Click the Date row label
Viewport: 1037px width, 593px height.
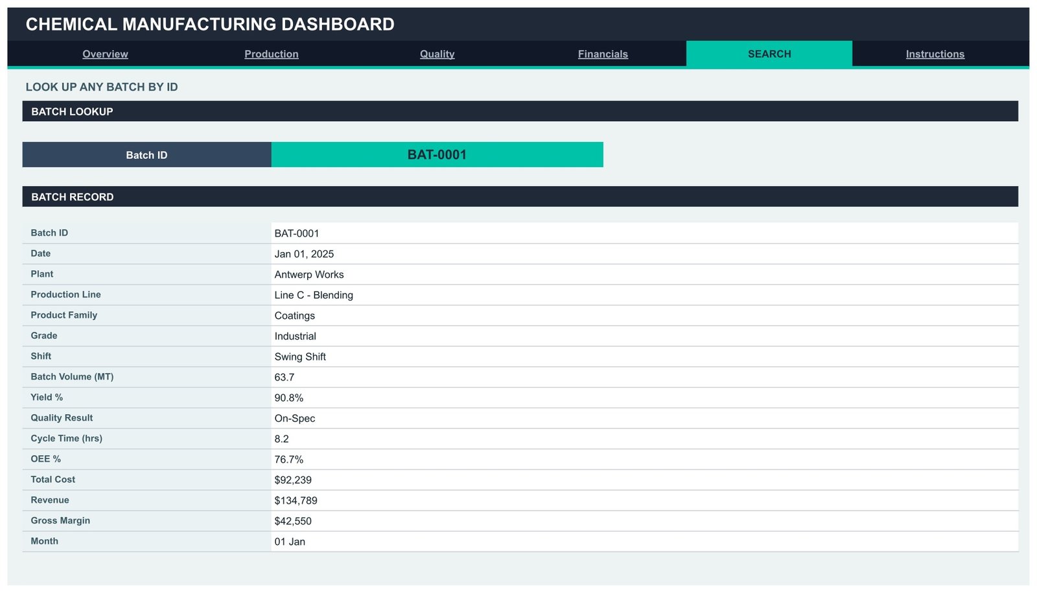point(147,254)
